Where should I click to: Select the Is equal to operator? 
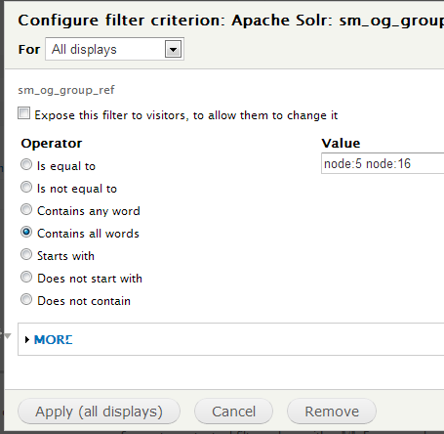click(x=26, y=164)
